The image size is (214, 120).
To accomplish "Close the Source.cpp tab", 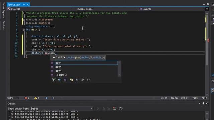I will point(28,5).
